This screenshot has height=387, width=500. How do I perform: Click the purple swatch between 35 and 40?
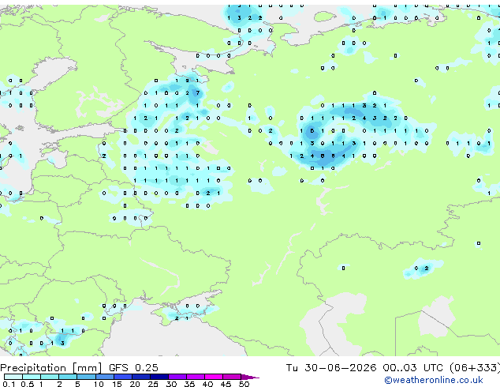pos(195,377)
